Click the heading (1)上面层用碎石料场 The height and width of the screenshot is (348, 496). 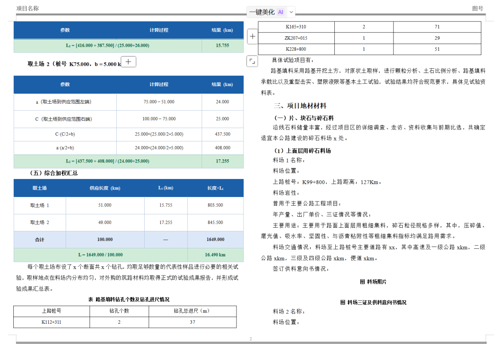tap(302, 151)
